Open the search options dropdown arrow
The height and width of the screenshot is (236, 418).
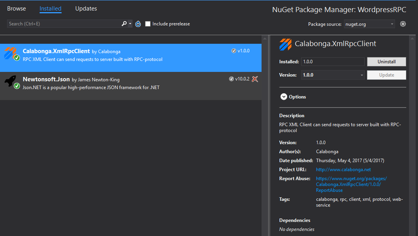pyautogui.click(x=130, y=24)
